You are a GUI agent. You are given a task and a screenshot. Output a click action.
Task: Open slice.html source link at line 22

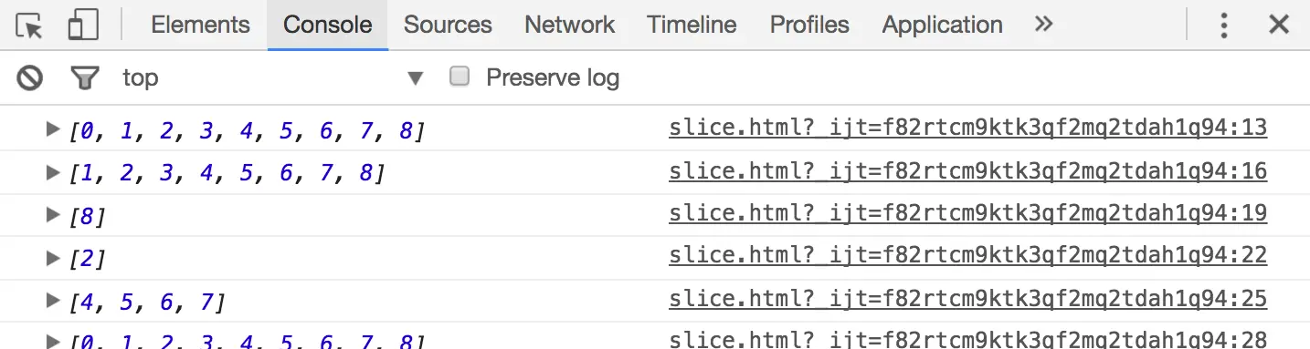coord(968,255)
